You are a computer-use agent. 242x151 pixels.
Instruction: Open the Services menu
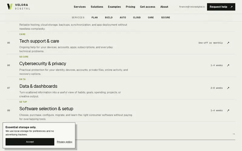(x=80, y=7)
